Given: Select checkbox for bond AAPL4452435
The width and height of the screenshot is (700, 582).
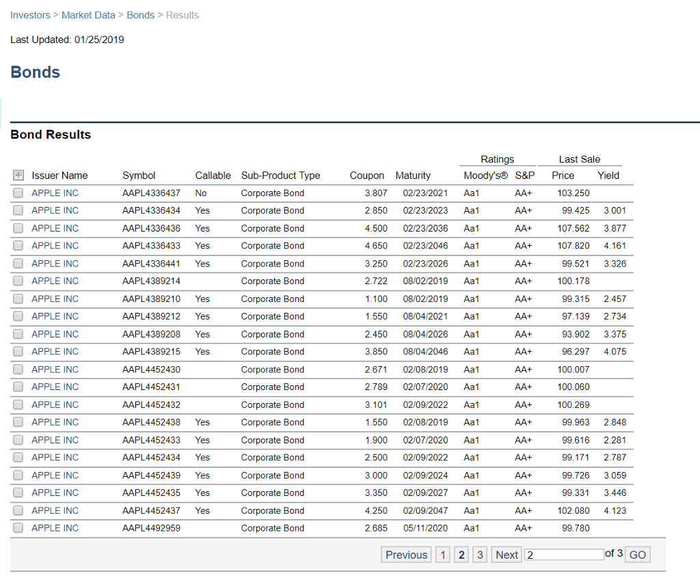Looking at the screenshot, I should coord(18,493).
